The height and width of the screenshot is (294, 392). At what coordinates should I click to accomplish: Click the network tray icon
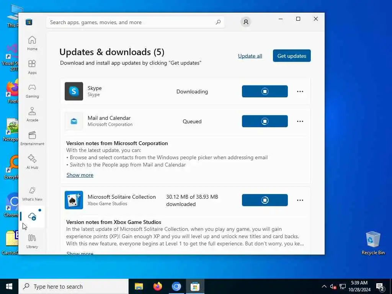[343, 286]
